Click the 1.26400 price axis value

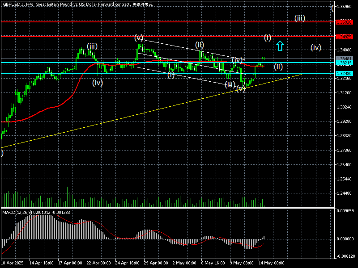click(x=344, y=164)
